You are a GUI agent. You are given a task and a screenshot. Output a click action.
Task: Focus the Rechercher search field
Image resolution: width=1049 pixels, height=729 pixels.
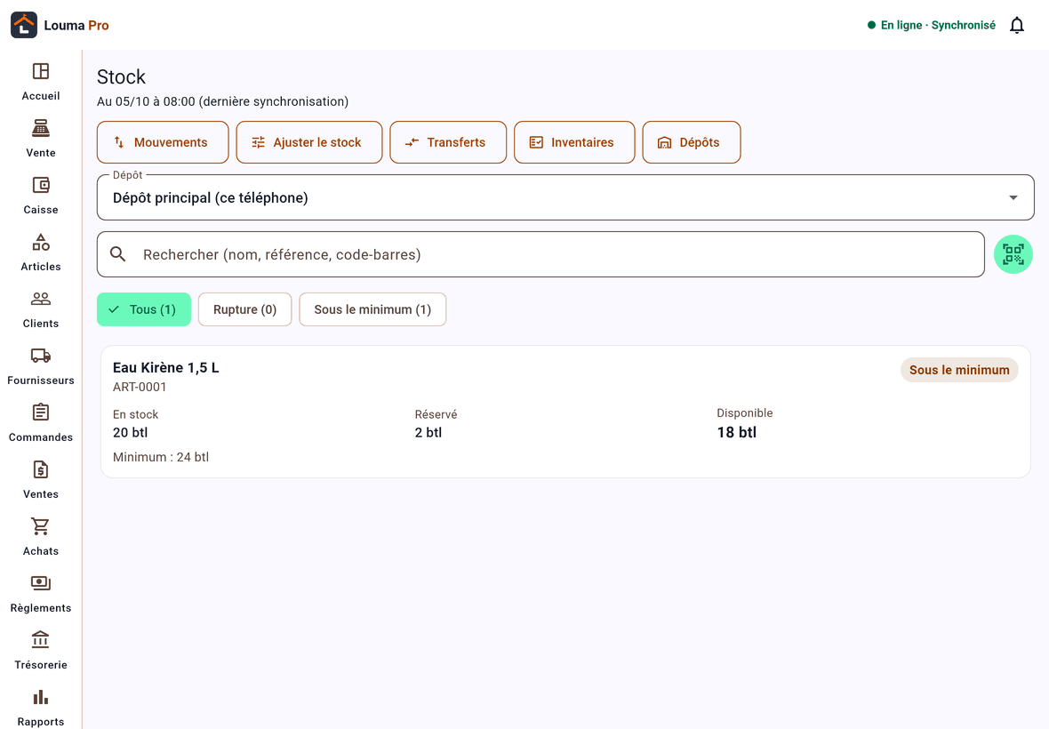click(541, 254)
